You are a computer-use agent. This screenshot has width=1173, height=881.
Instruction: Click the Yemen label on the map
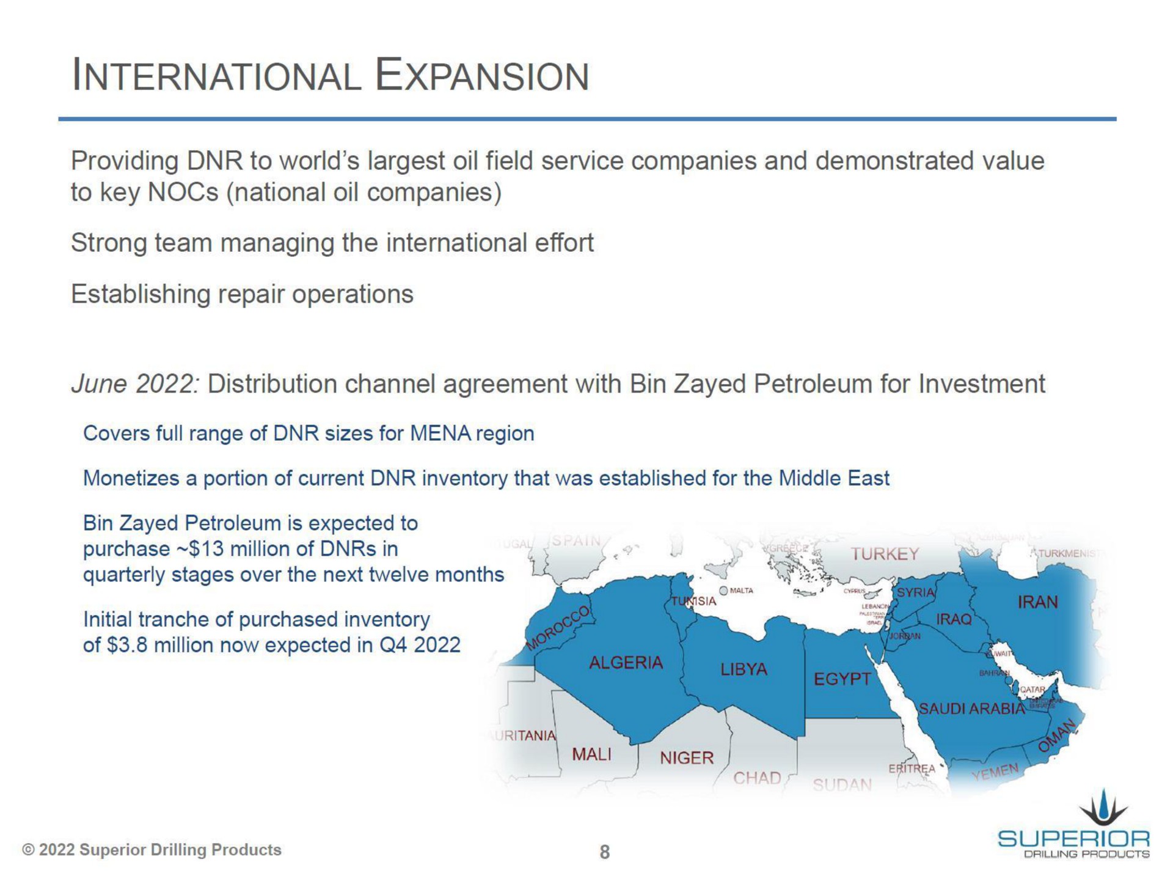pos(996,773)
